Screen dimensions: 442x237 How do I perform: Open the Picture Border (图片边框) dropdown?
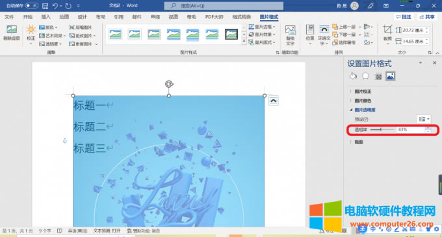[262, 27]
